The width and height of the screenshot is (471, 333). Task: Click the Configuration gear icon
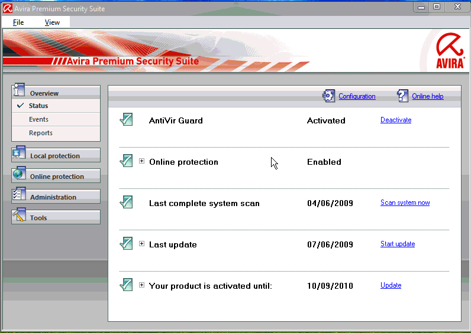click(x=328, y=96)
